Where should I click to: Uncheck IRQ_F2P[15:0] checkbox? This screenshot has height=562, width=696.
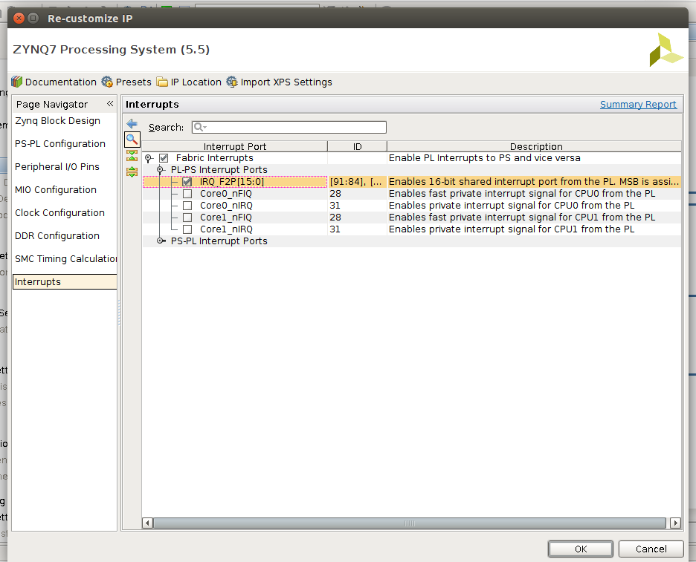pyautogui.click(x=187, y=182)
